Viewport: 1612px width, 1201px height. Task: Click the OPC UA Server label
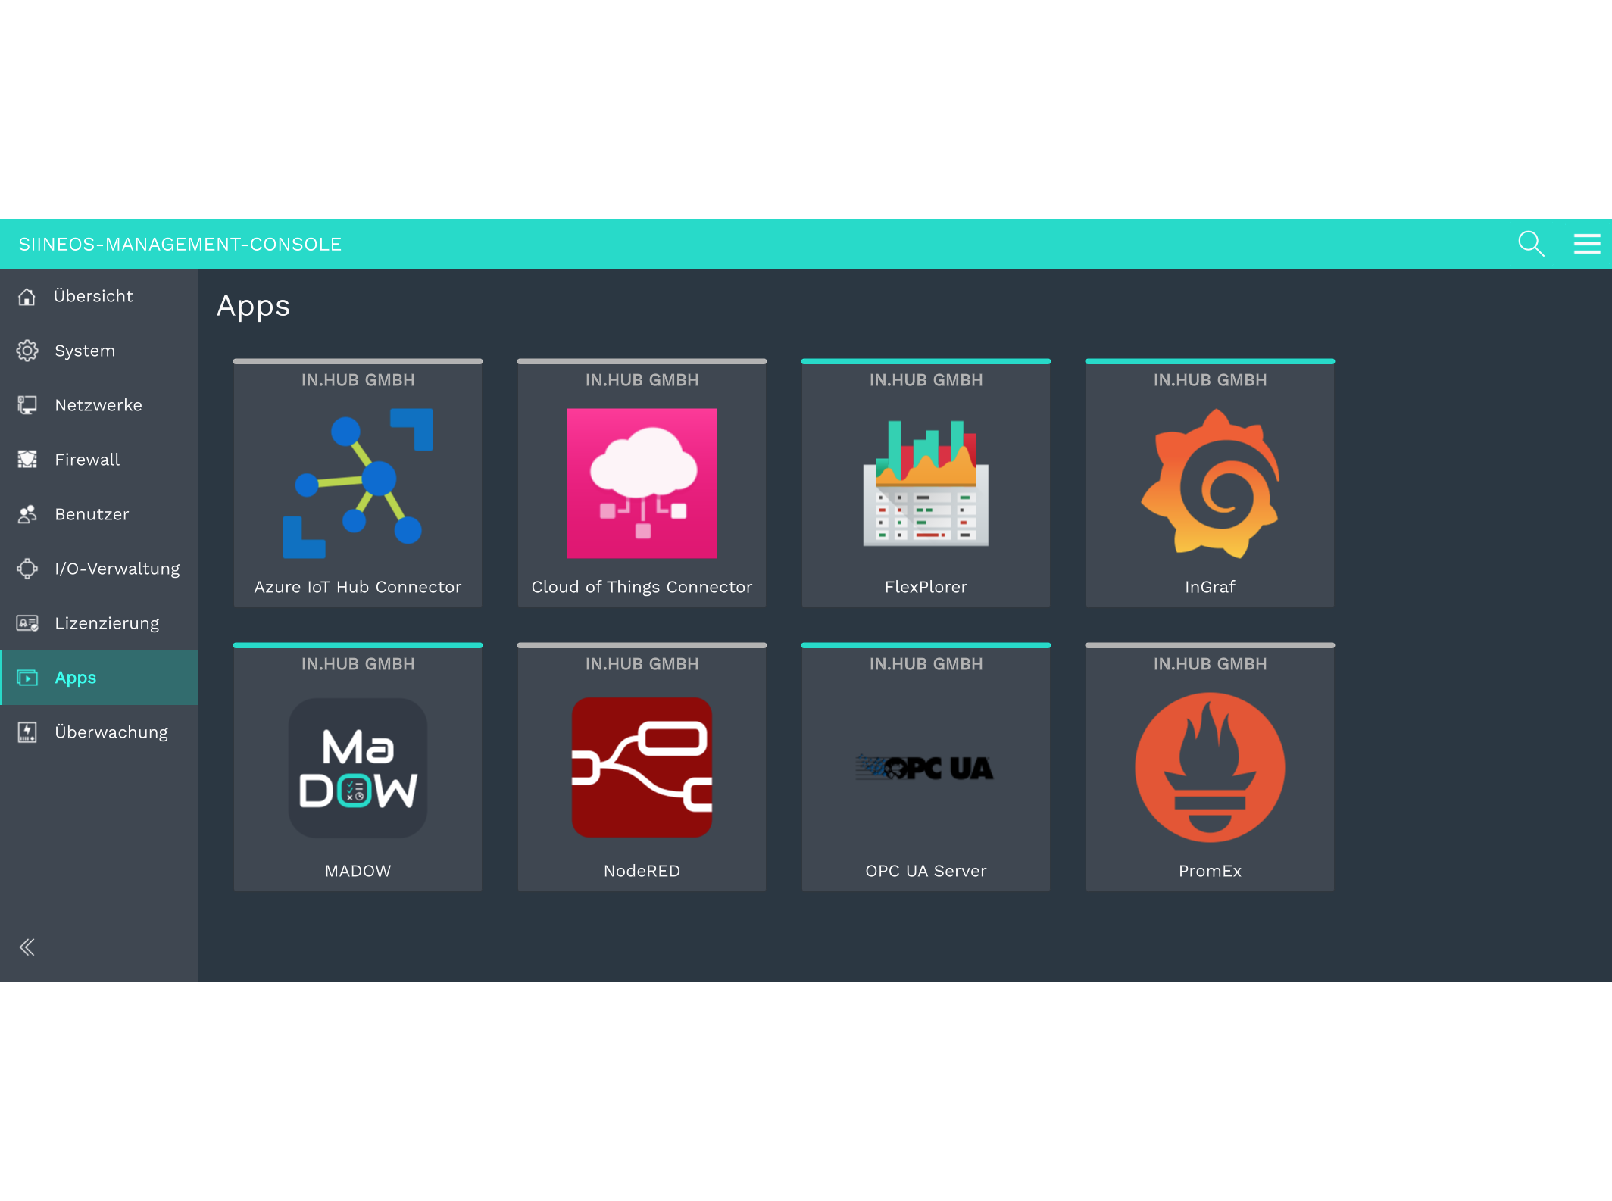click(x=926, y=871)
